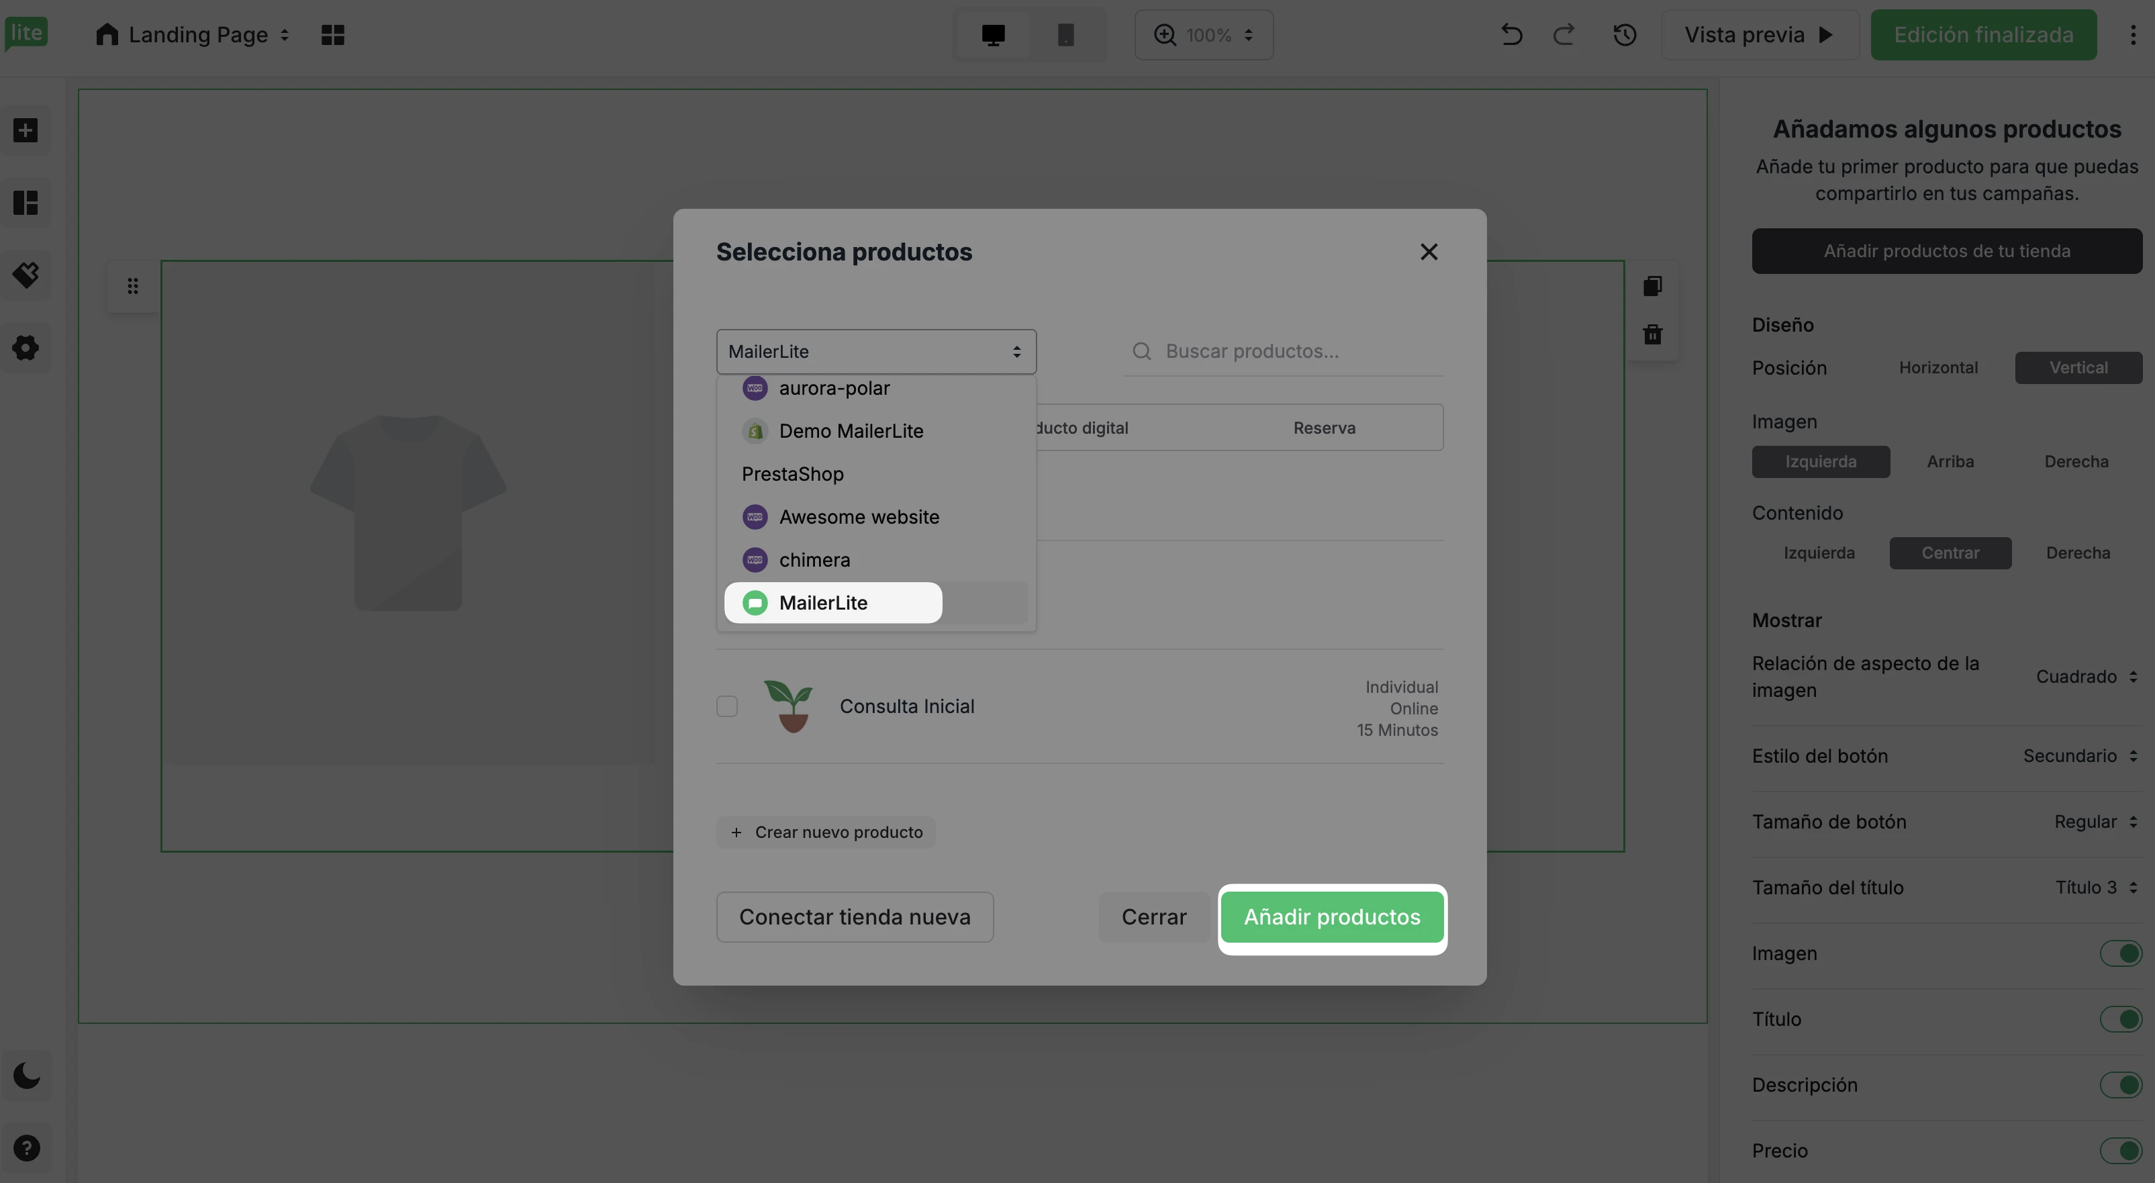The image size is (2155, 1183).
Task: Click Conectar tienda nueva button
Action: pos(854,917)
